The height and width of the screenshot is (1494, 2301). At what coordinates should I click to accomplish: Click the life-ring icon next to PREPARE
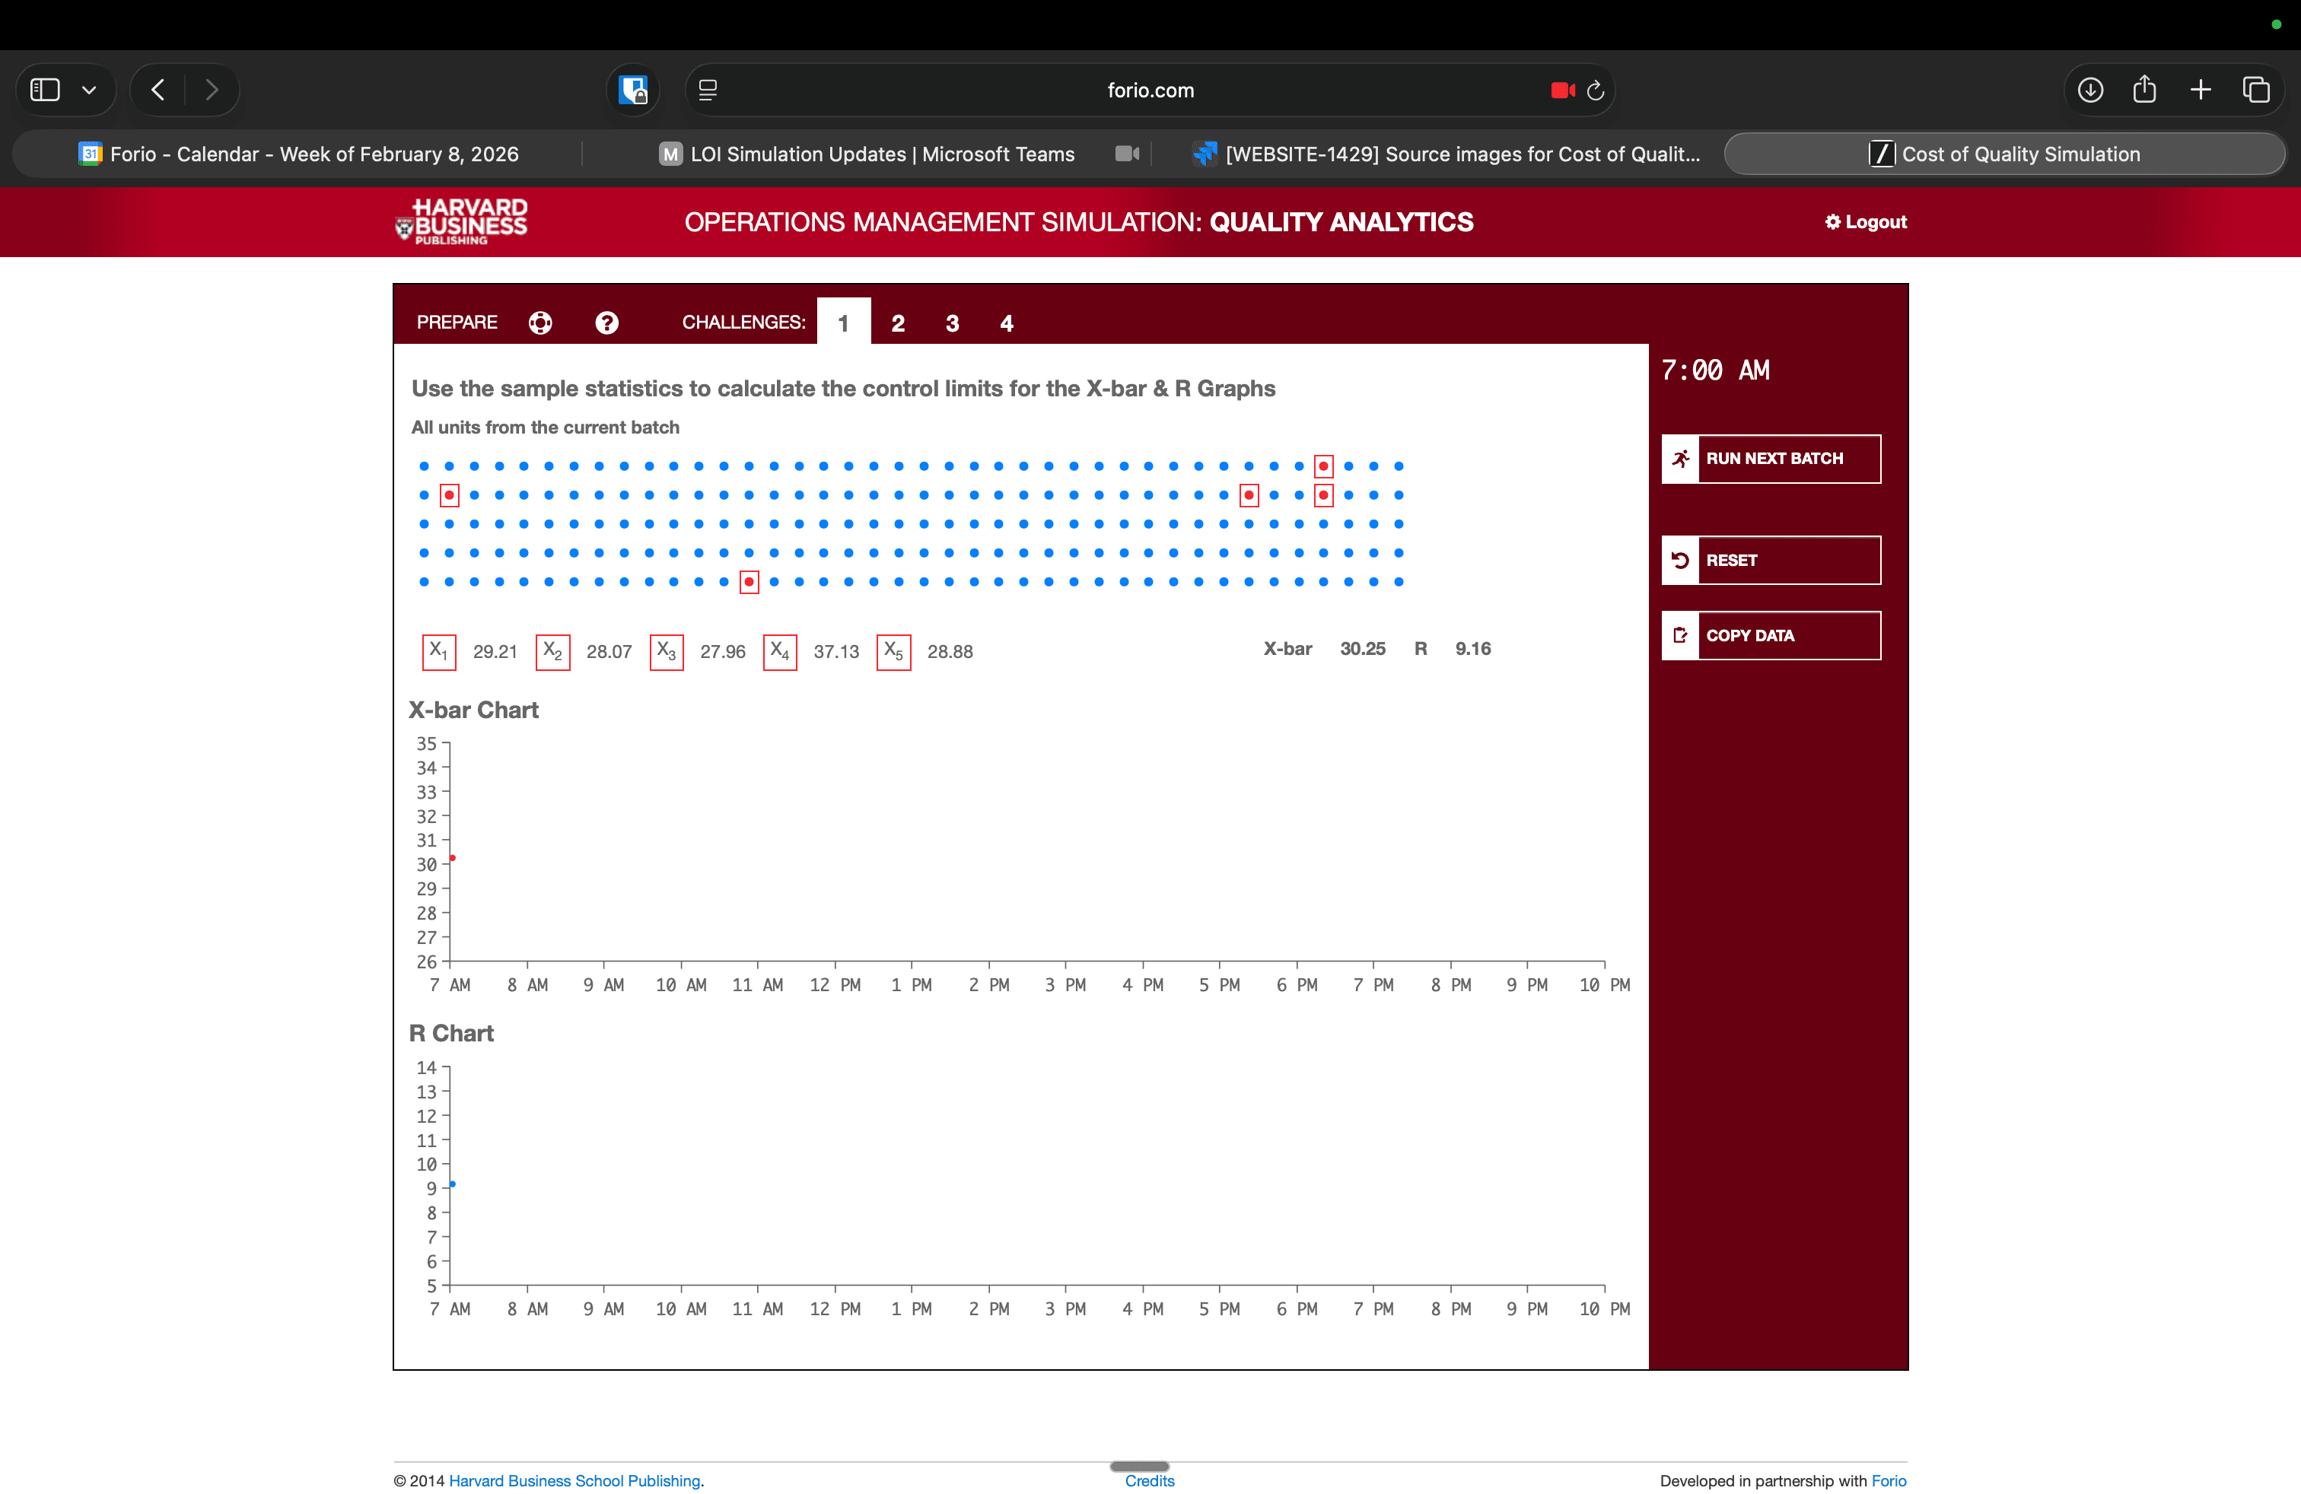[x=539, y=323]
